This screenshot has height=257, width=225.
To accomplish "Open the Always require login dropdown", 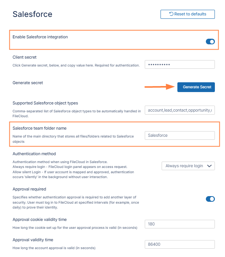I will click(187, 166).
